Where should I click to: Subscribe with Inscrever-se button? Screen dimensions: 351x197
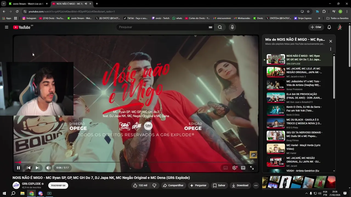58,185
